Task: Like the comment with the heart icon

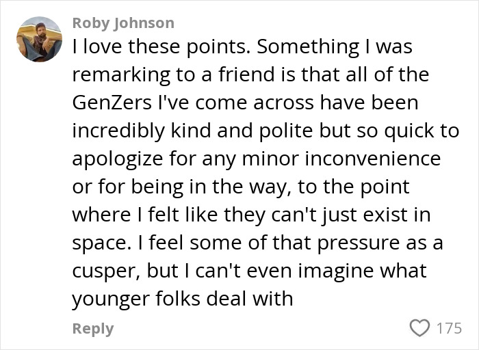Action: tap(419, 328)
